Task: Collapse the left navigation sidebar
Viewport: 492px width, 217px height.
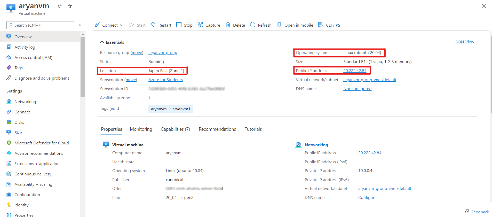Action: pyautogui.click(x=80, y=25)
